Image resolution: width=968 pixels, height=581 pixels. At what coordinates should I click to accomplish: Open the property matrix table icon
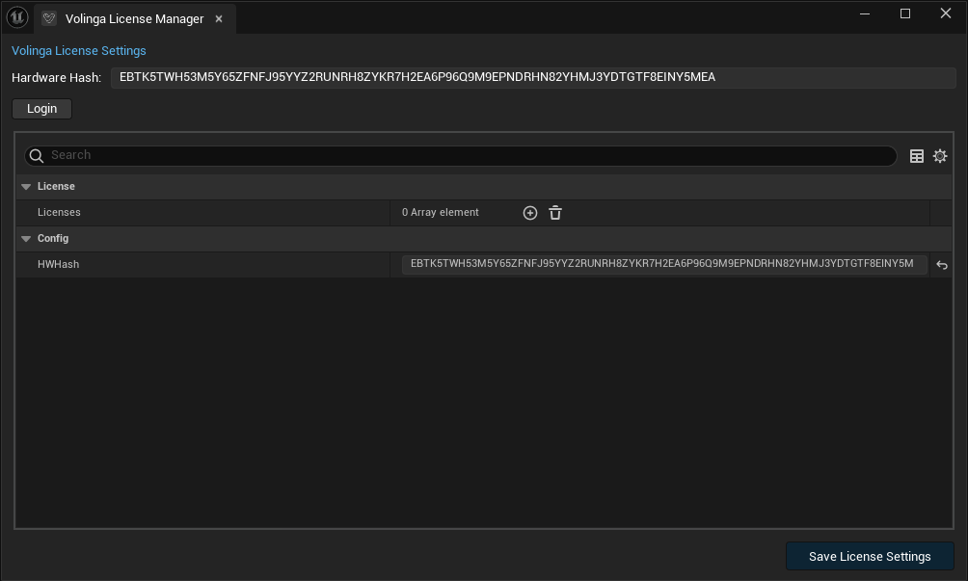click(x=917, y=156)
